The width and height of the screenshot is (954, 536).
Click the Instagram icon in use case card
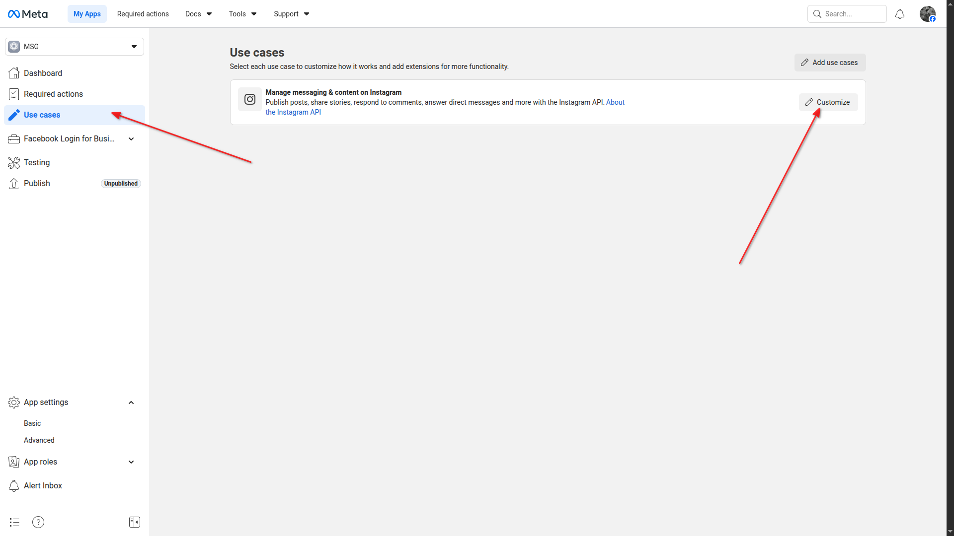click(x=250, y=100)
